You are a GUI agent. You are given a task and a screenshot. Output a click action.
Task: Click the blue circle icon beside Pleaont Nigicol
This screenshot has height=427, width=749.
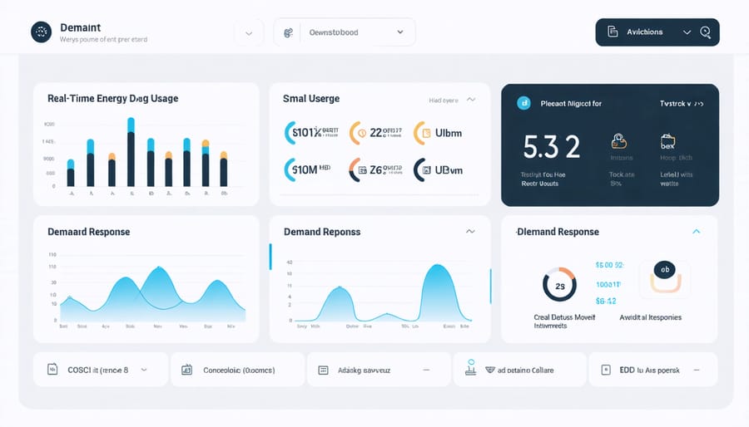524,103
